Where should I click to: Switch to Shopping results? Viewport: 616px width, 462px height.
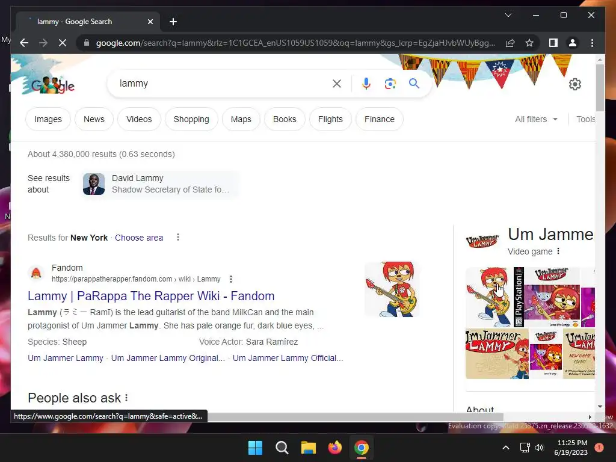point(191,119)
